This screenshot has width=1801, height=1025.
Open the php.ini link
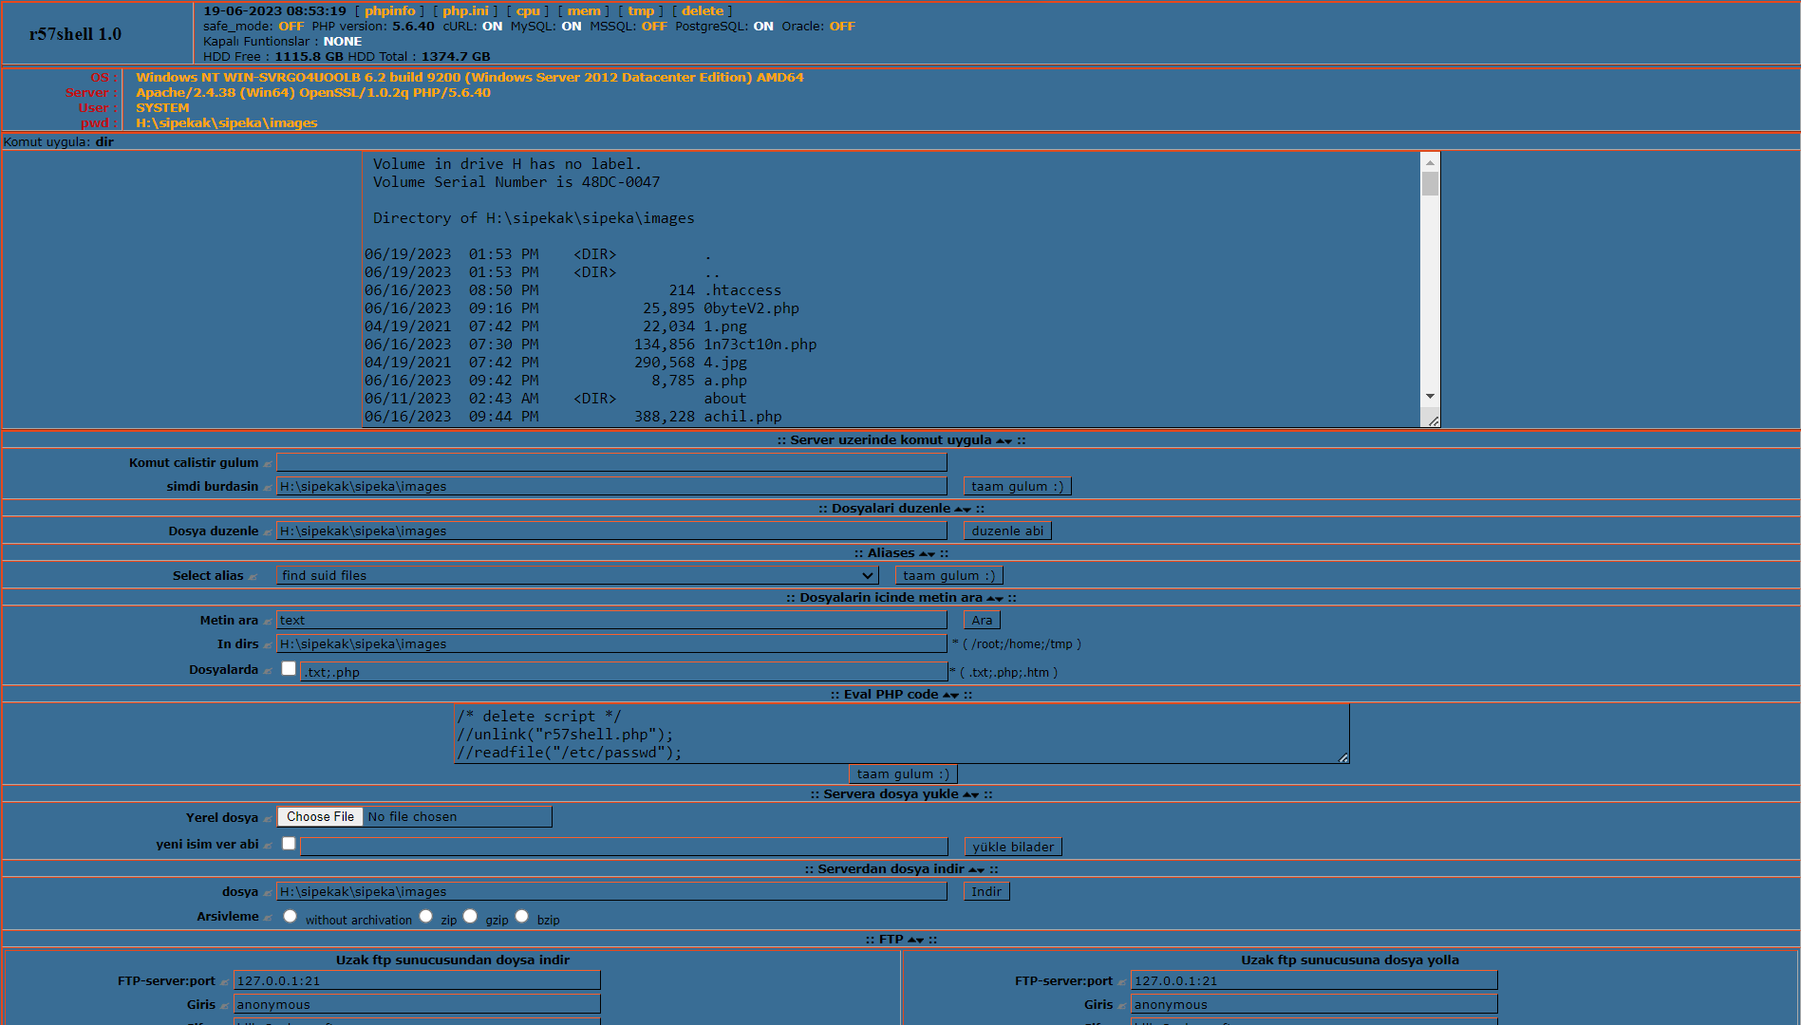pos(465,11)
